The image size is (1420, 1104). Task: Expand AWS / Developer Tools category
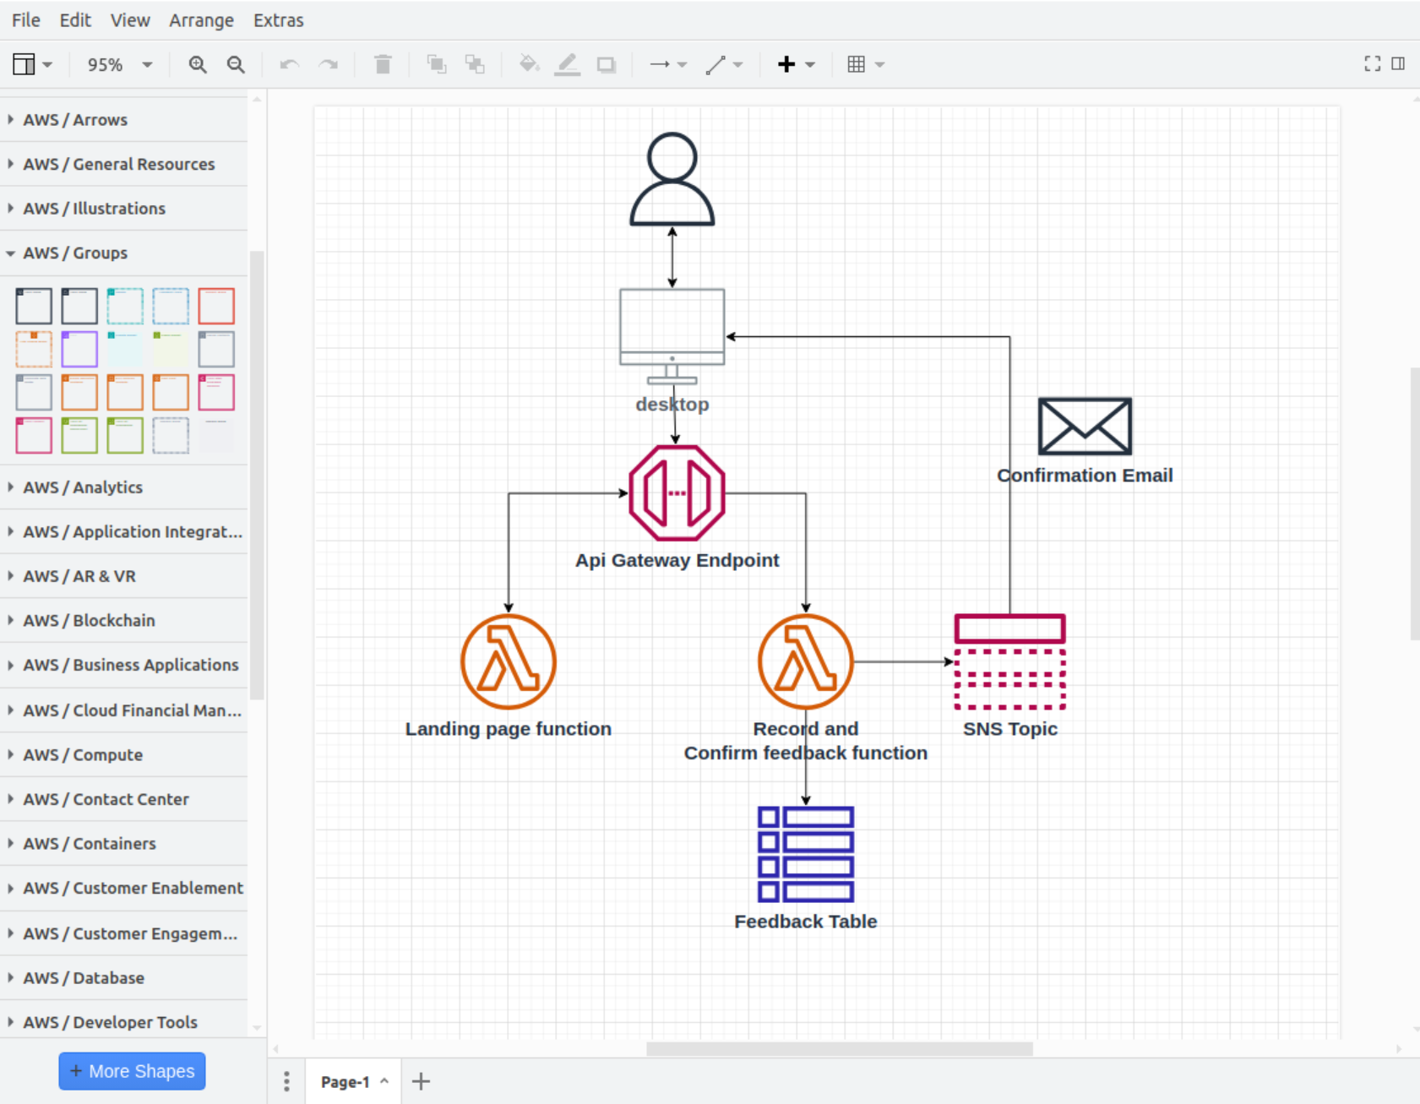pyautogui.click(x=123, y=1022)
